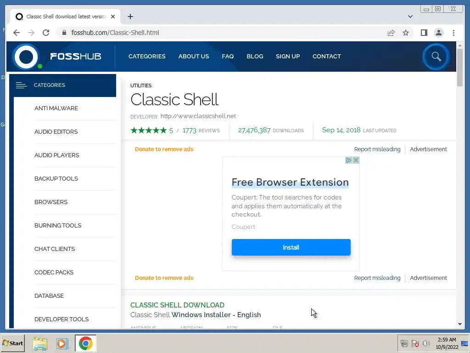Select DATABASE category
This screenshot has width=470, height=353.
(x=49, y=296)
